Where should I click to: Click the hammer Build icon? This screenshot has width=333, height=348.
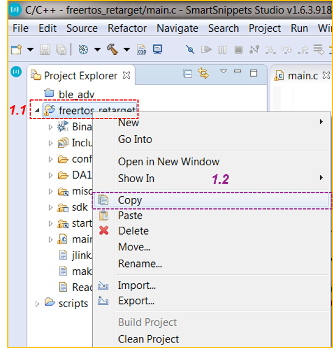(x=112, y=49)
